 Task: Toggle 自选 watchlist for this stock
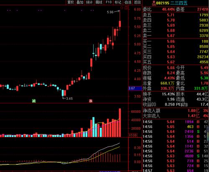tap(127, 2)
